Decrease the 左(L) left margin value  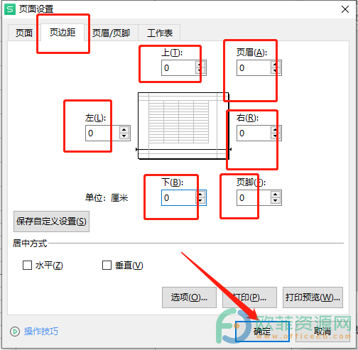(124, 136)
